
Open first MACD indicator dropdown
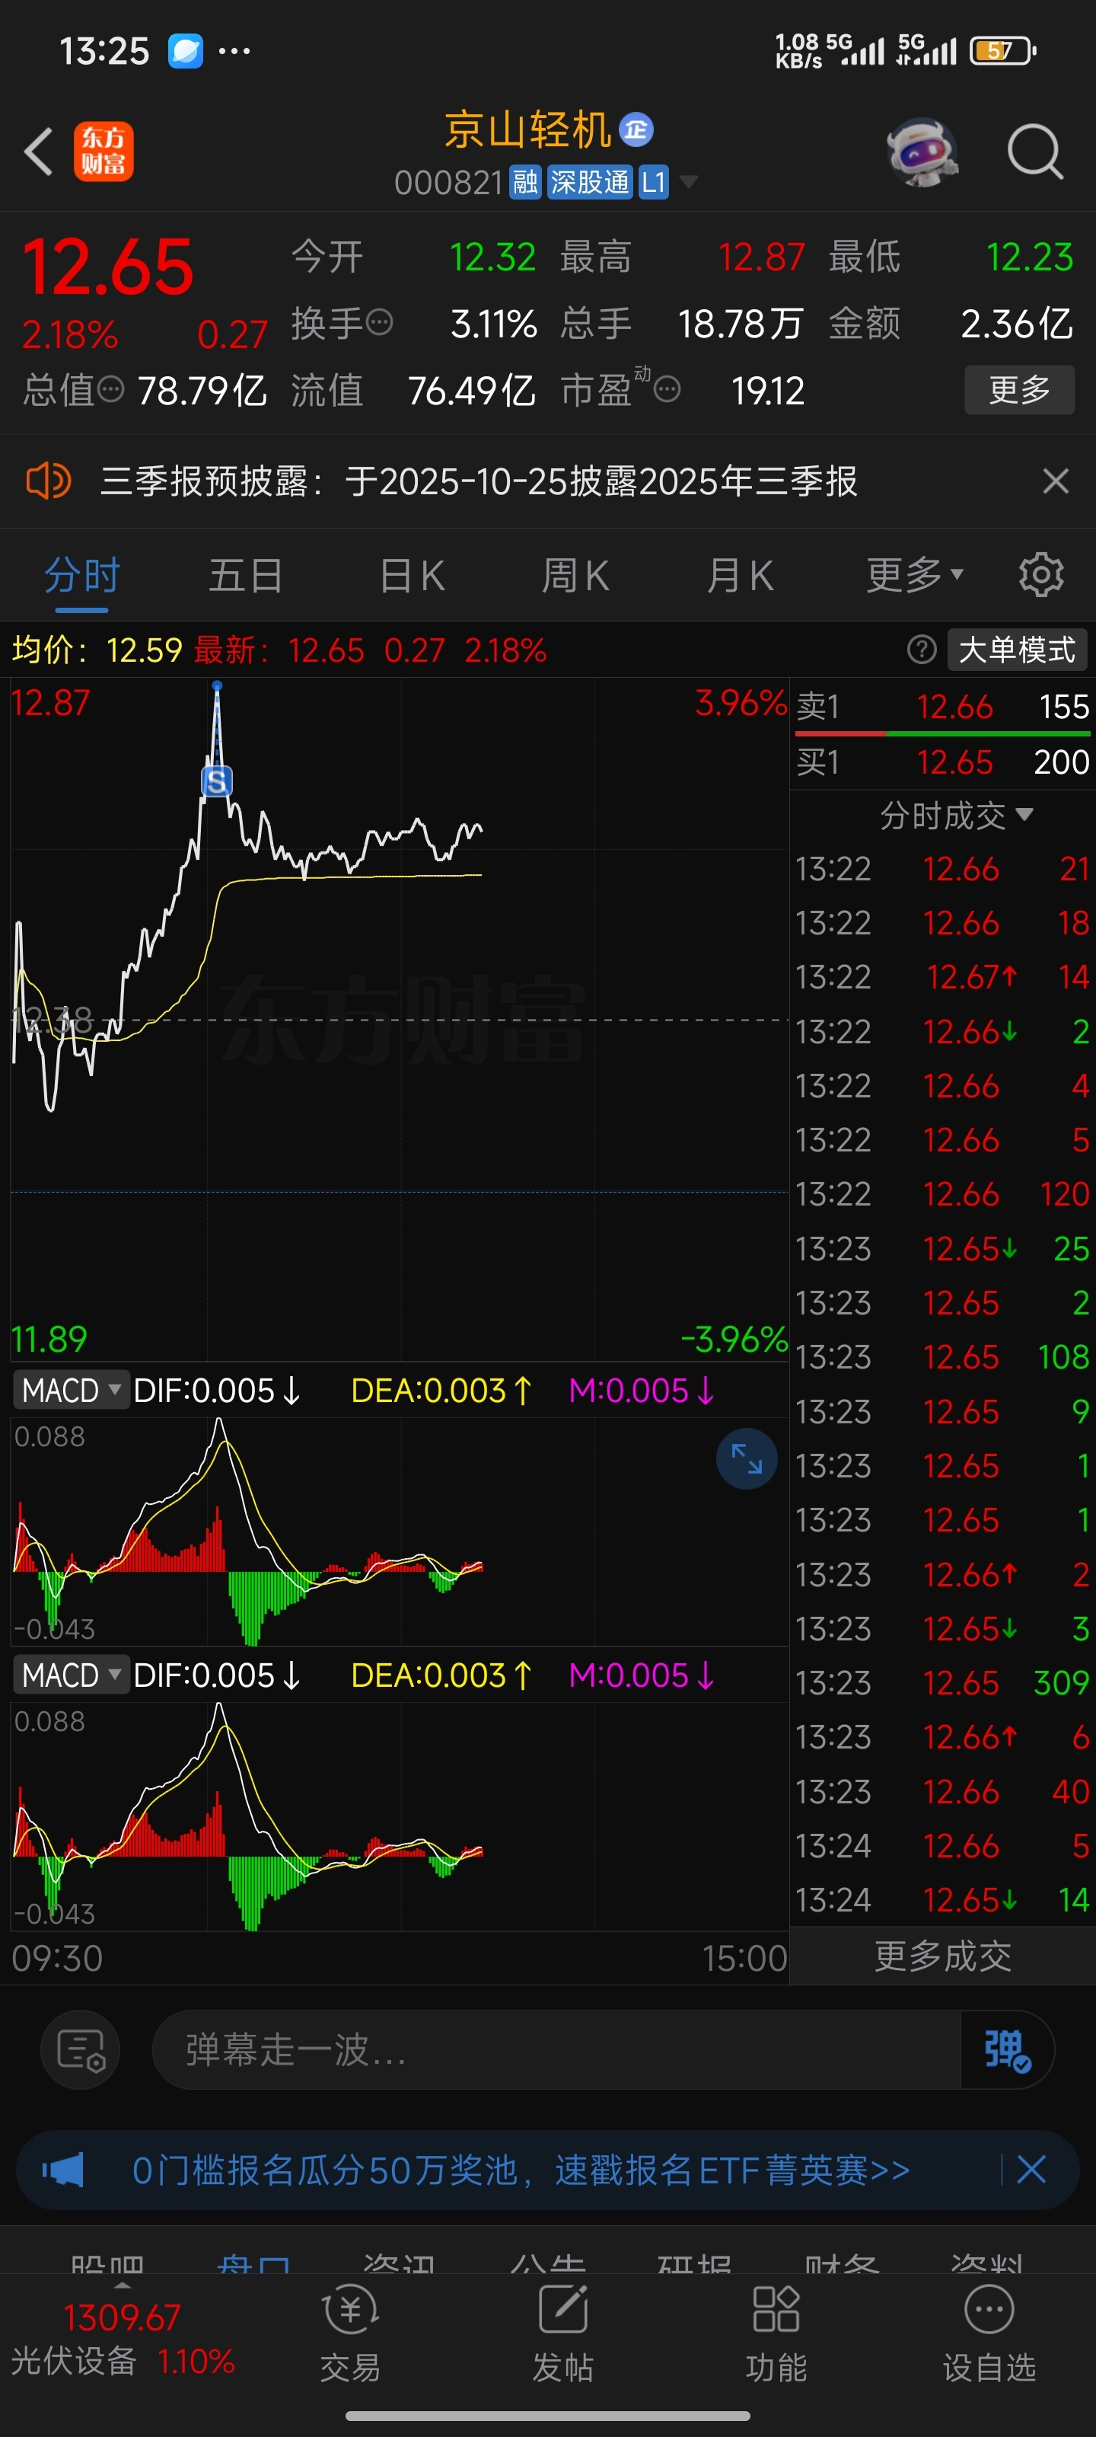(71, 1390)
